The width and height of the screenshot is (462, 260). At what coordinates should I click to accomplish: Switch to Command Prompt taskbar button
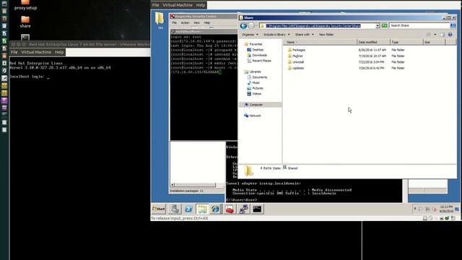point(257,209)
